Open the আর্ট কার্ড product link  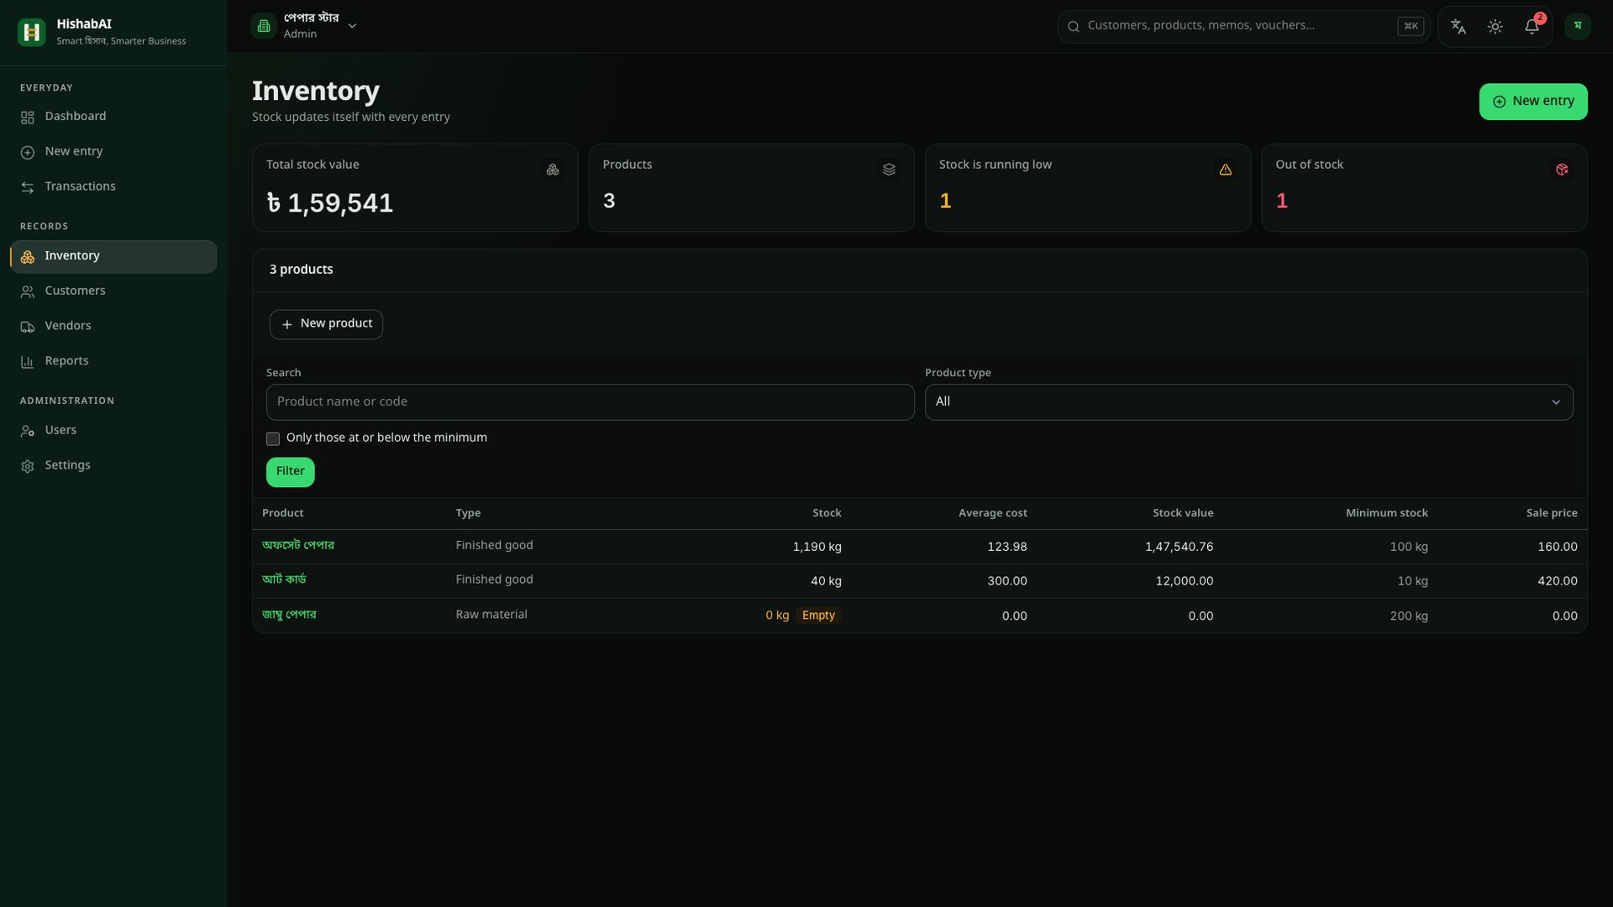284,580
